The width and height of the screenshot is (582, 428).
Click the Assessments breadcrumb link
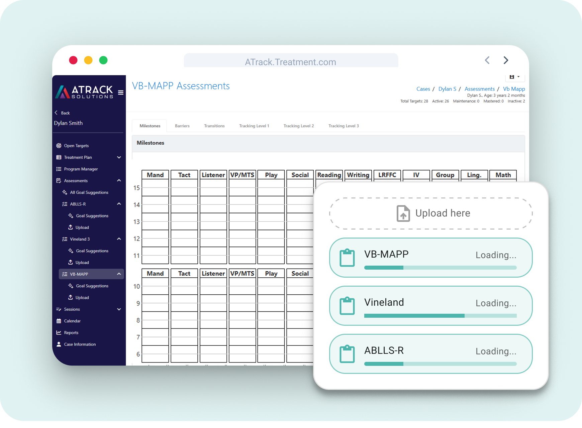(479, 89)
